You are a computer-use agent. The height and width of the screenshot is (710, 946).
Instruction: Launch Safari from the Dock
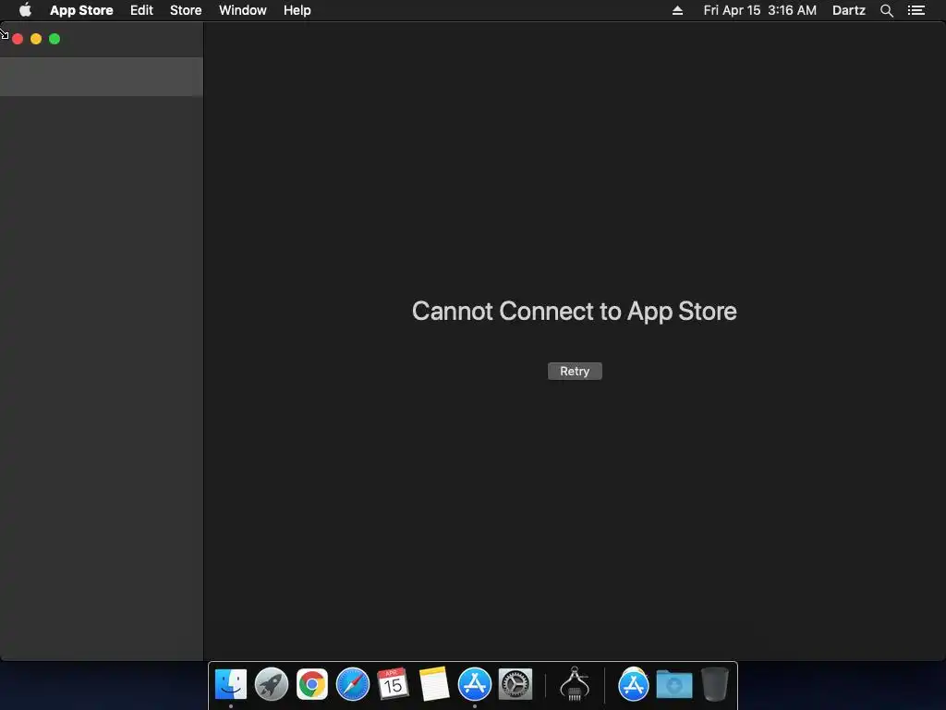[x=353, y=684]
